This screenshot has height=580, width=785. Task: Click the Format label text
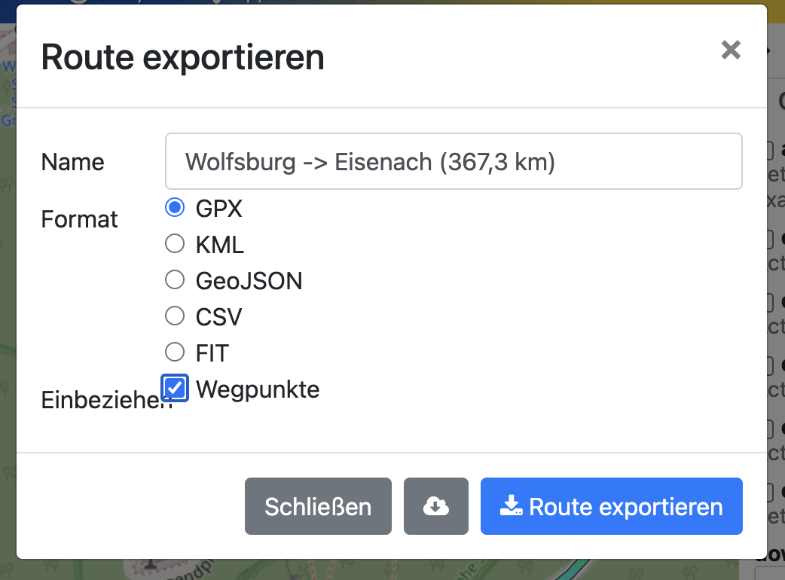80,219
